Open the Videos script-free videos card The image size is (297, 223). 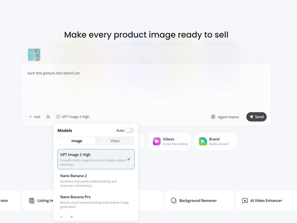(x=169, y=142)
